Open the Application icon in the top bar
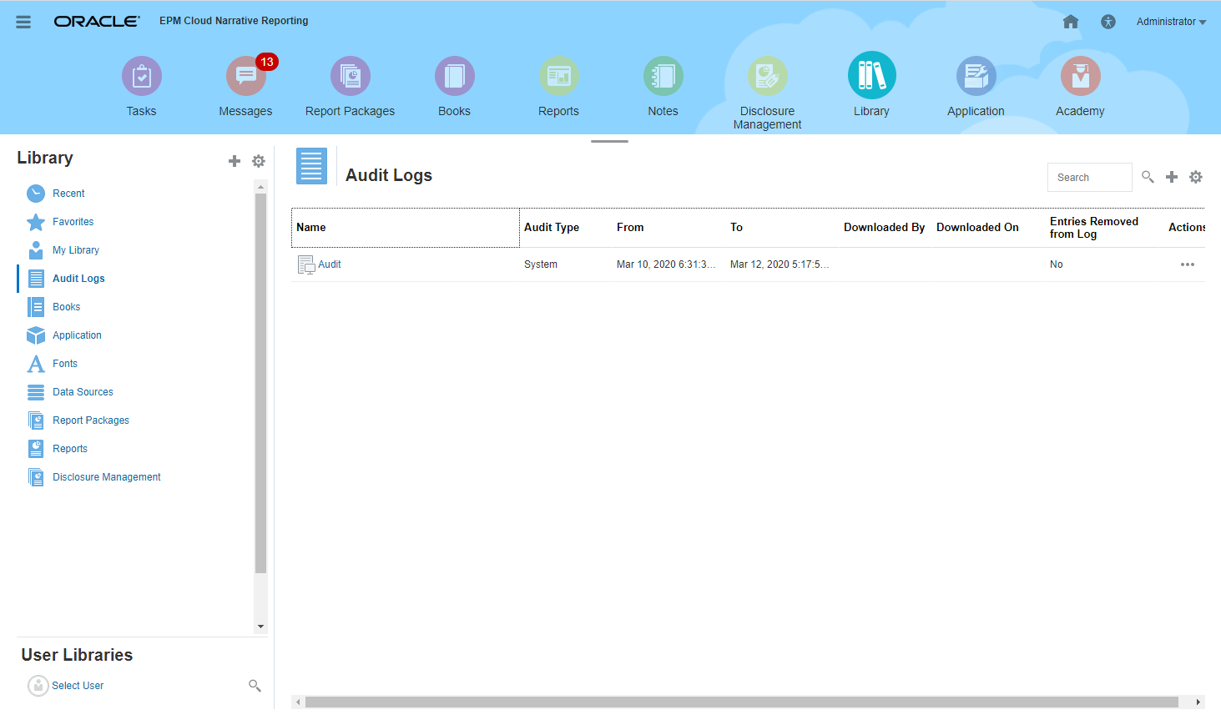The image size is (1221, 725). [x=976, y=76]
